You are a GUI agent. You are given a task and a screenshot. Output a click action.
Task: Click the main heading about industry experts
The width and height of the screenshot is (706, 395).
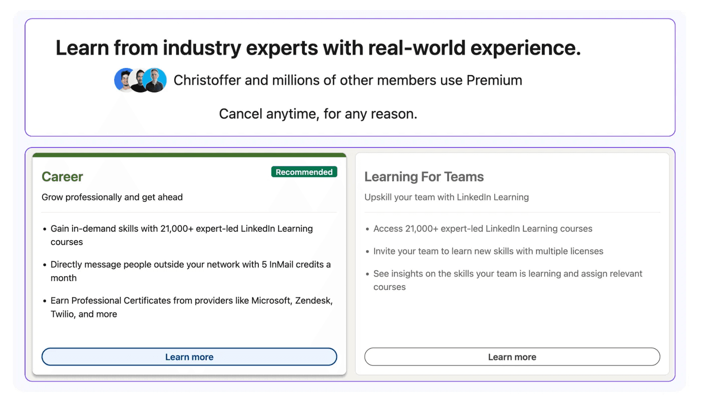pos(318,48)
